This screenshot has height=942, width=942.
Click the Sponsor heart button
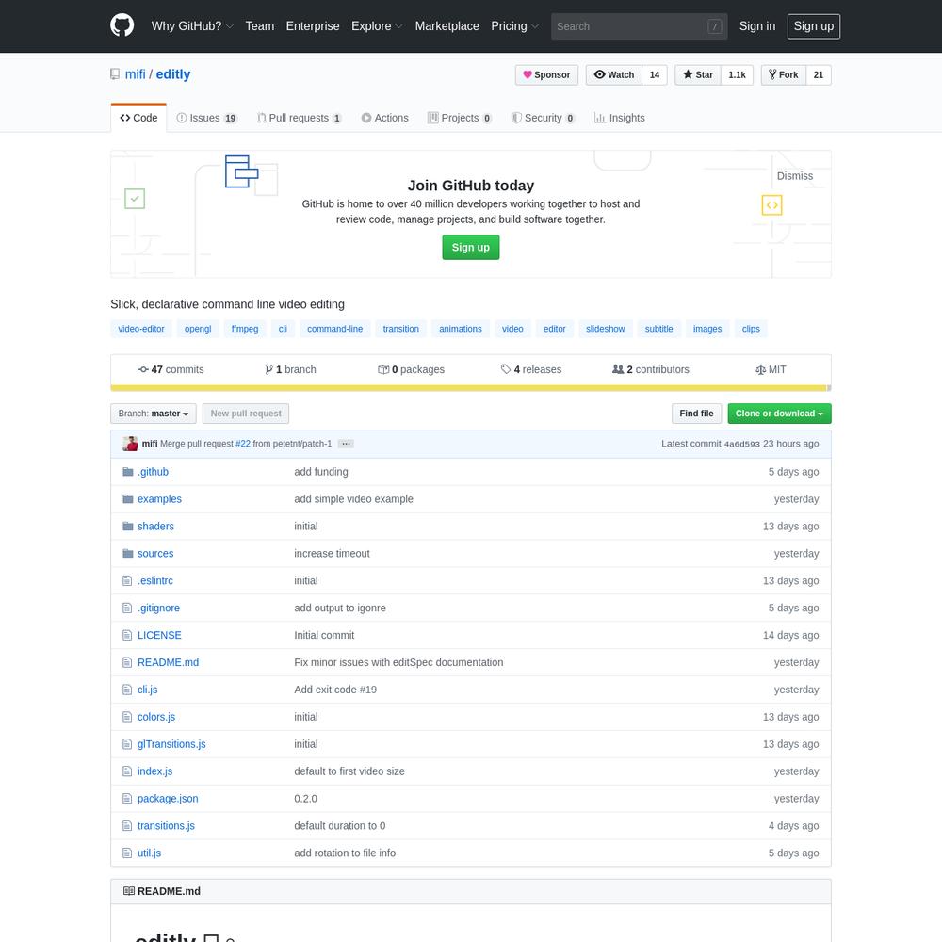pos(546,75)
